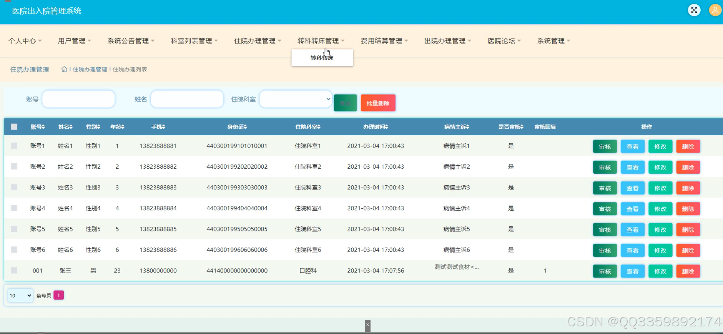Viewport: 723px width, 334px height.
Task: Click 审核 button for 001 张三 row
Action: click(x=605, y=271)
